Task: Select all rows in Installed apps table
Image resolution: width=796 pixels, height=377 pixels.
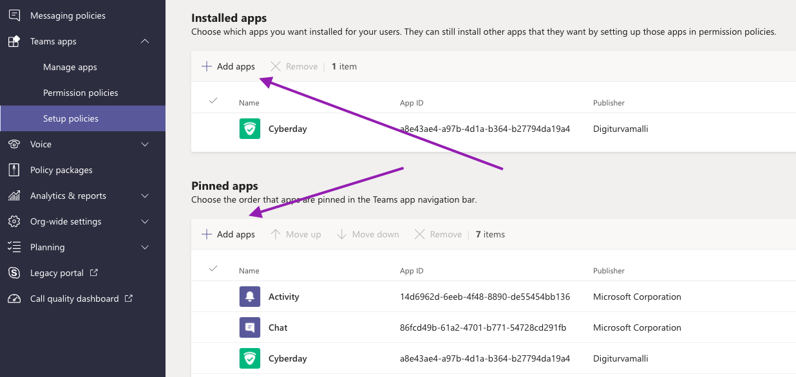Action: 213,100
